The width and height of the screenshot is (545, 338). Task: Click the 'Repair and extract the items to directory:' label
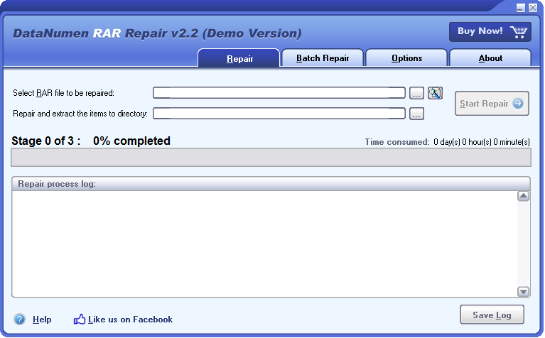(80, 114)
